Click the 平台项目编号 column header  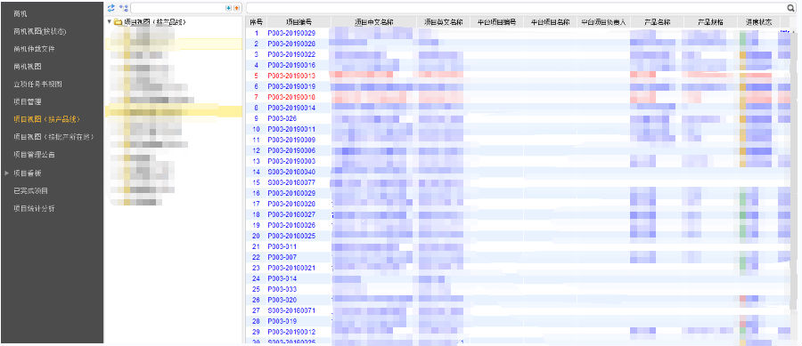click(496, 22)
